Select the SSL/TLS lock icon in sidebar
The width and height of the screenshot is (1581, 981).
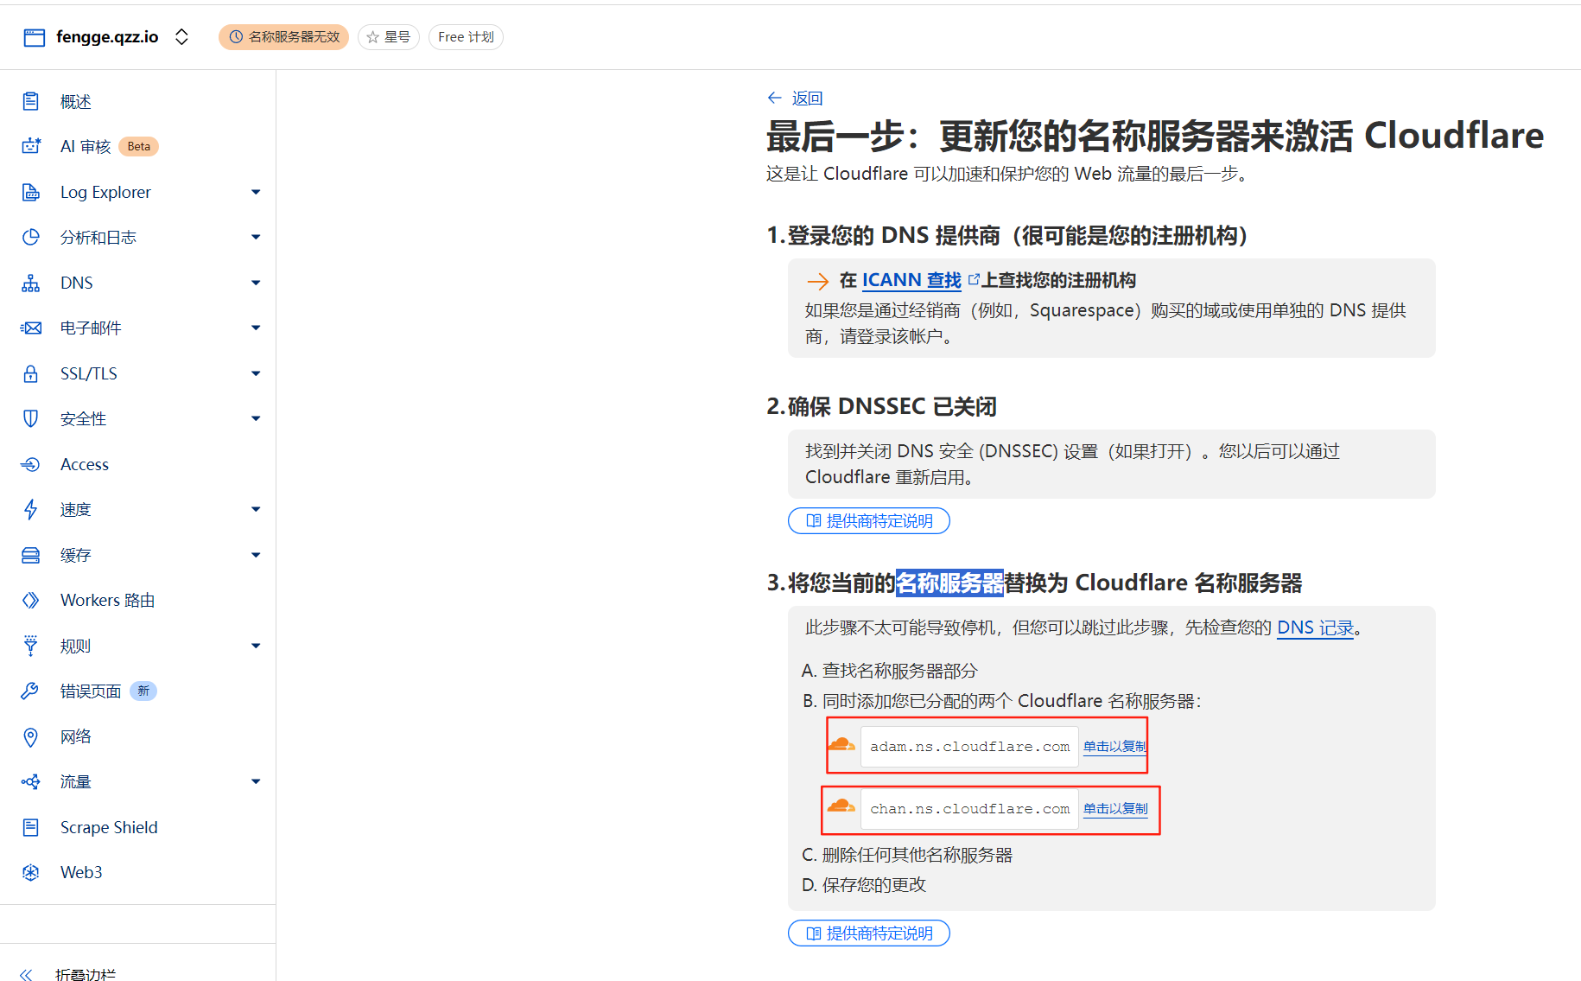click(30, 373)
